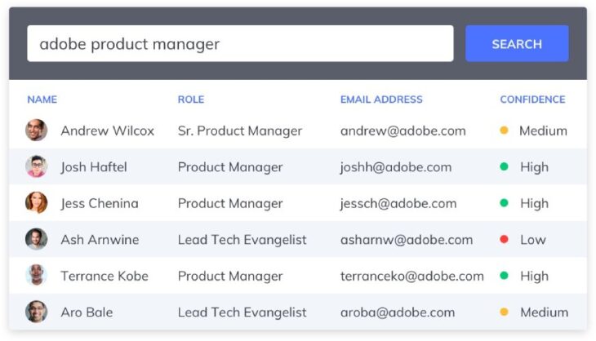Click Andrew Wilcox's profile avatar
The height and width of the screenshot is (341, 596).
pos(36,131)
